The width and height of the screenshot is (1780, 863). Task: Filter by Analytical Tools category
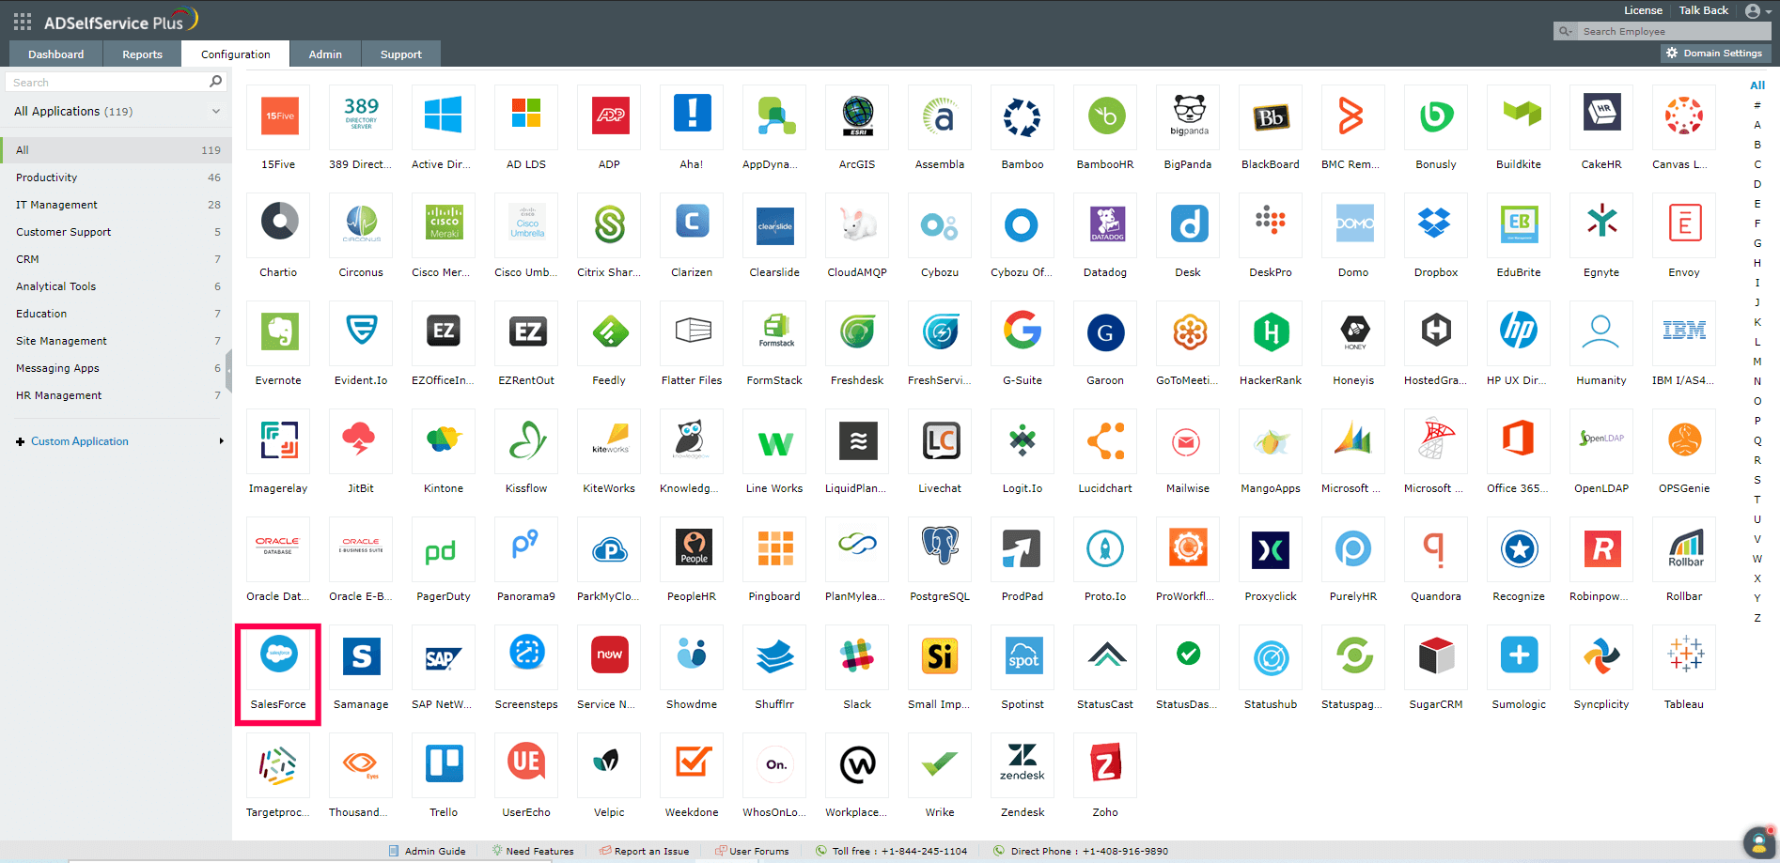[116, 286]
